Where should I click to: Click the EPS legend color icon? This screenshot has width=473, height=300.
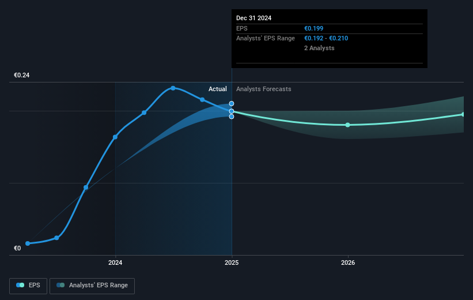point(20,285)
